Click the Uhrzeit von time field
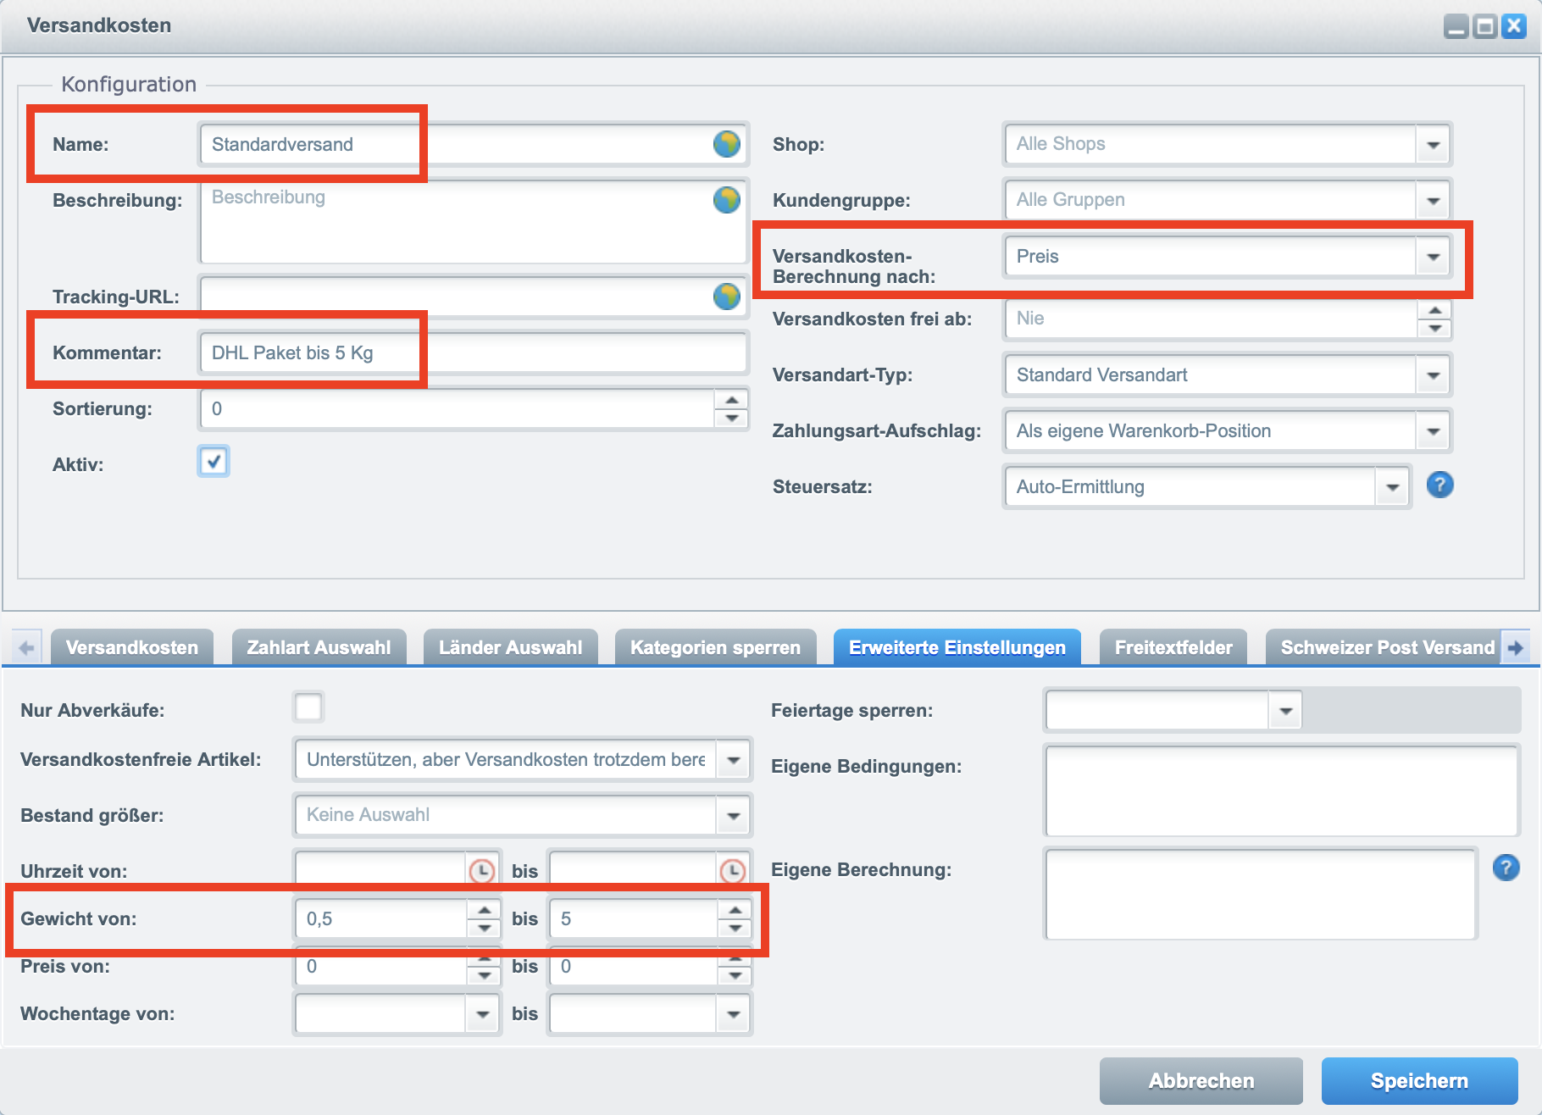Screen dimensions: 1542x1115 point(381,870)
